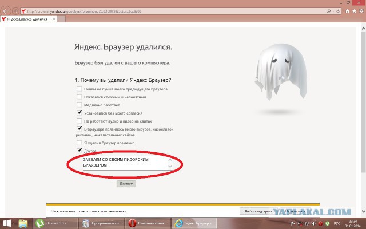Image resolution: width=366 pixels, height=229 pixels.
Task: Check 'Не работают аудио и видео на сайтах'
Action: (79, 121)
